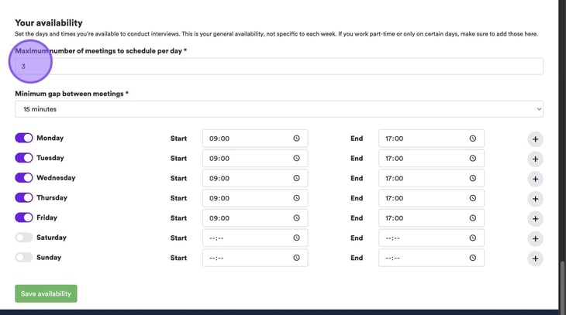Add a time slot for Wednesday
Screen dimensions: 566x315
pos(535,179)
